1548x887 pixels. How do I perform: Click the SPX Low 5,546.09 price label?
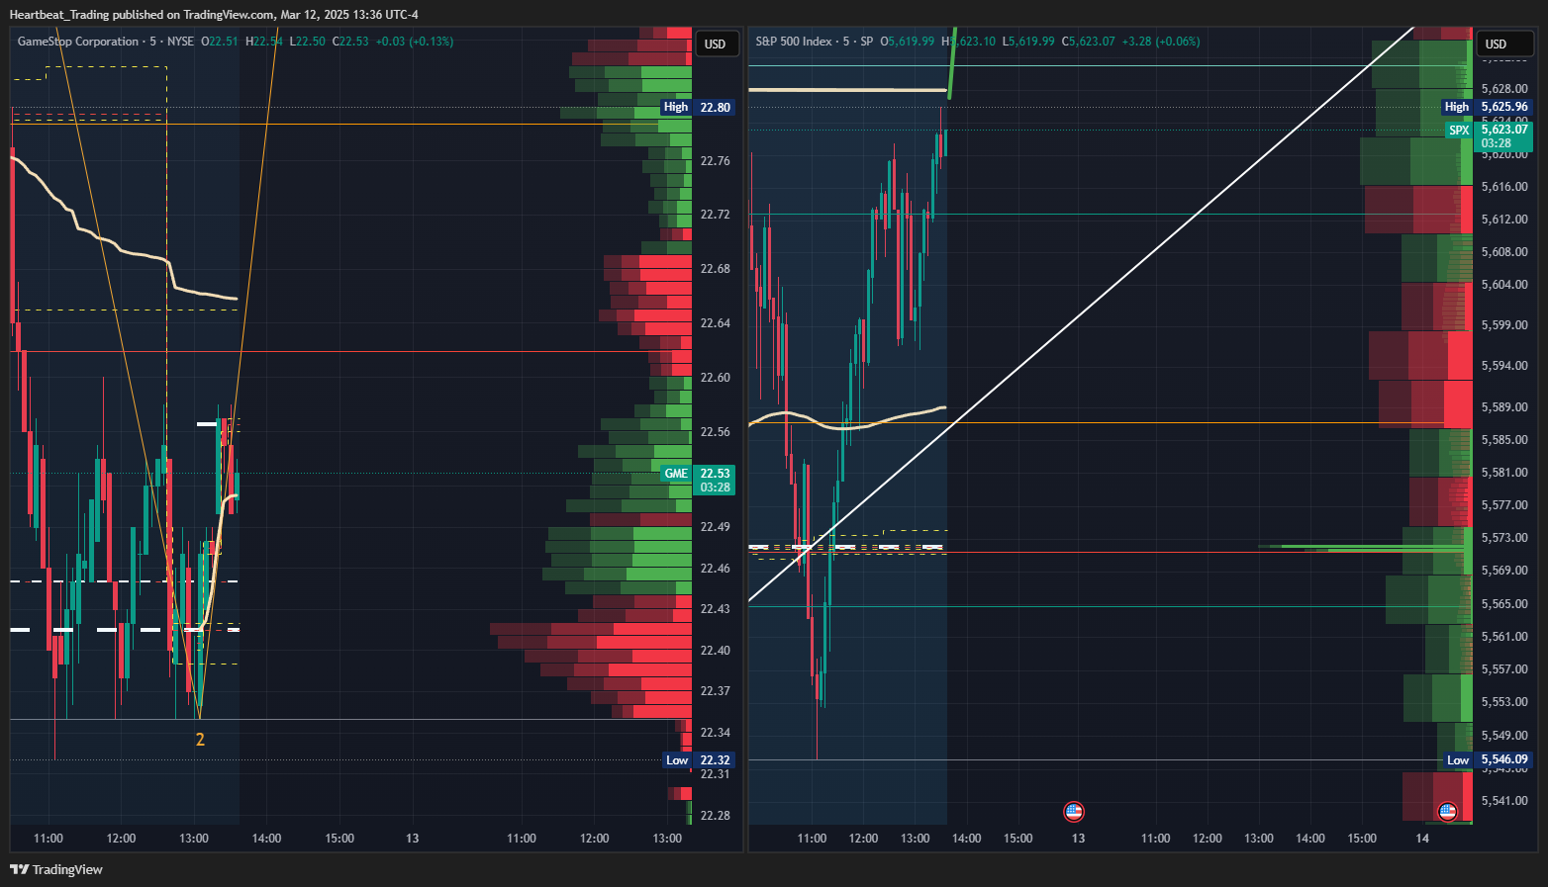coord(1487,760)
